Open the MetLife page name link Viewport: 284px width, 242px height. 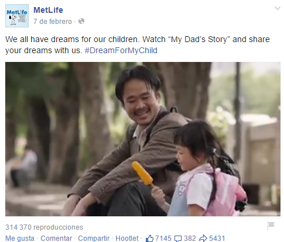48,10
